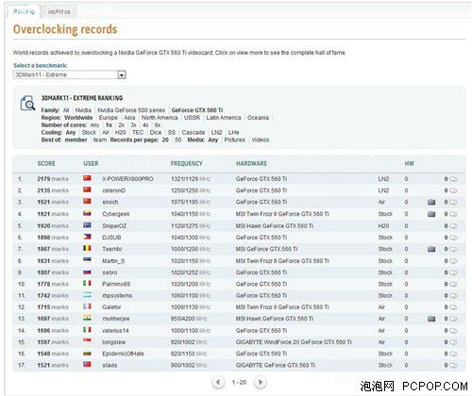The image size is (472, 396).
Task: Click the flag icon beside enoch
Action: (x=87, y=201)
